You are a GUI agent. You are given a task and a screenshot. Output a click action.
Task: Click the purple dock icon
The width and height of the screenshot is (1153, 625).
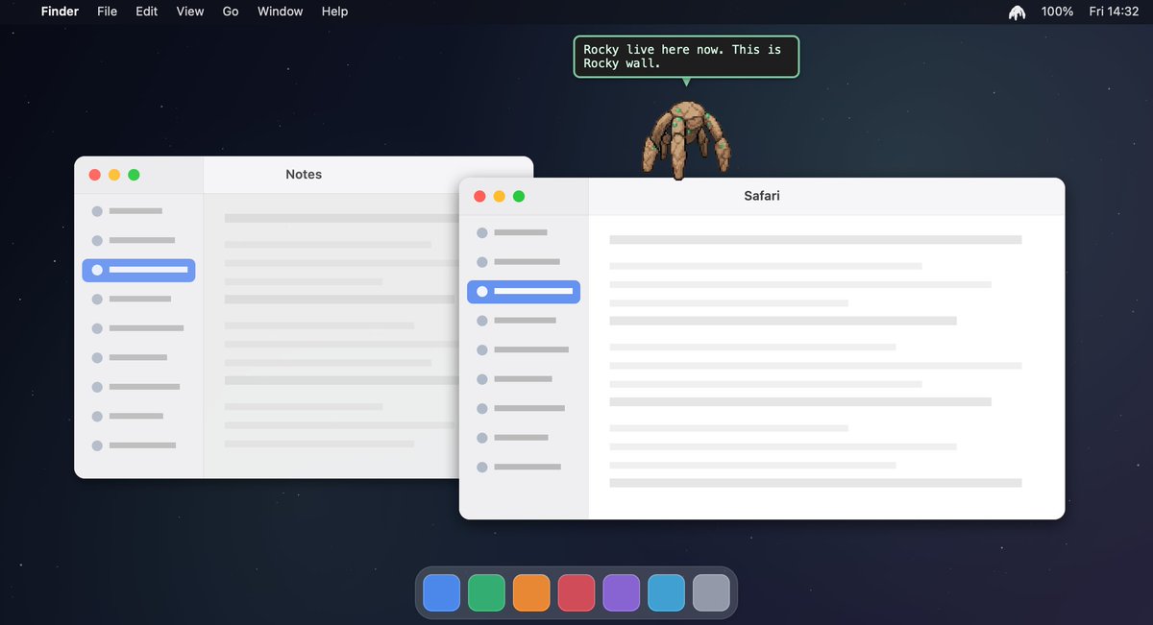click(622, 592)
